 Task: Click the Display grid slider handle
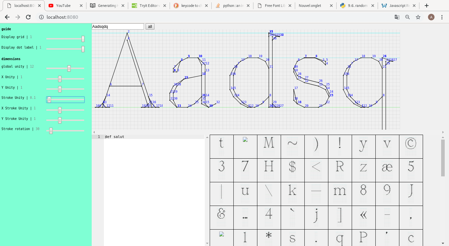coord(83,39)
